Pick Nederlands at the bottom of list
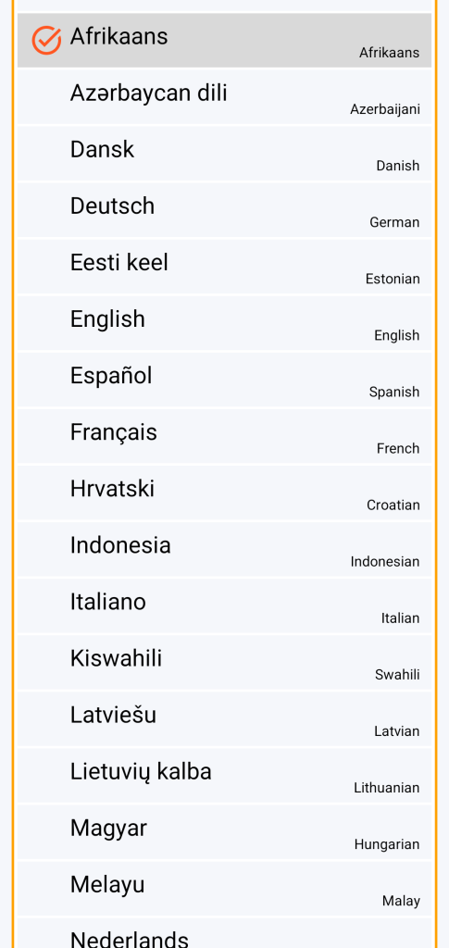 (x=224, y=933)
